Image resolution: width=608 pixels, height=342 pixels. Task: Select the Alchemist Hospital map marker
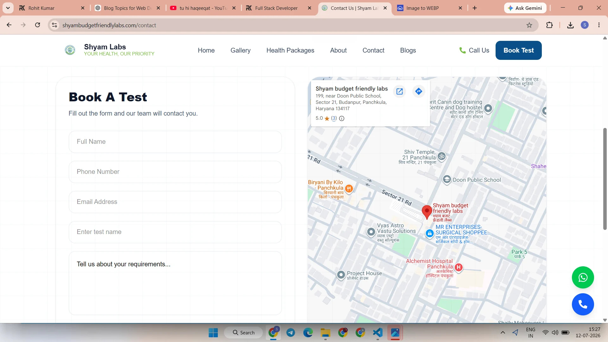coord(459,267)
